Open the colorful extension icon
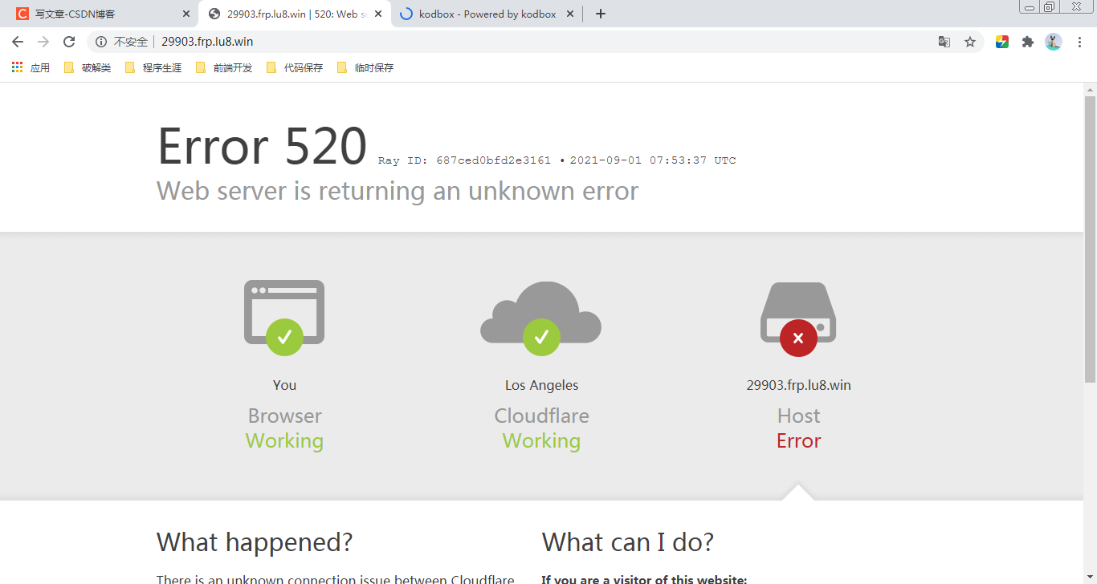This screenshot has height=584, width=1097. pyautogui.click(x=1001, y=42)
